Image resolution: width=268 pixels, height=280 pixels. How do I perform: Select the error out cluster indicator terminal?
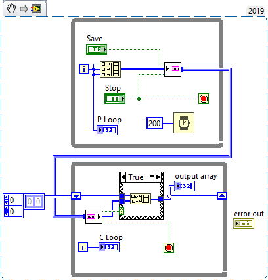click(244, 223)
